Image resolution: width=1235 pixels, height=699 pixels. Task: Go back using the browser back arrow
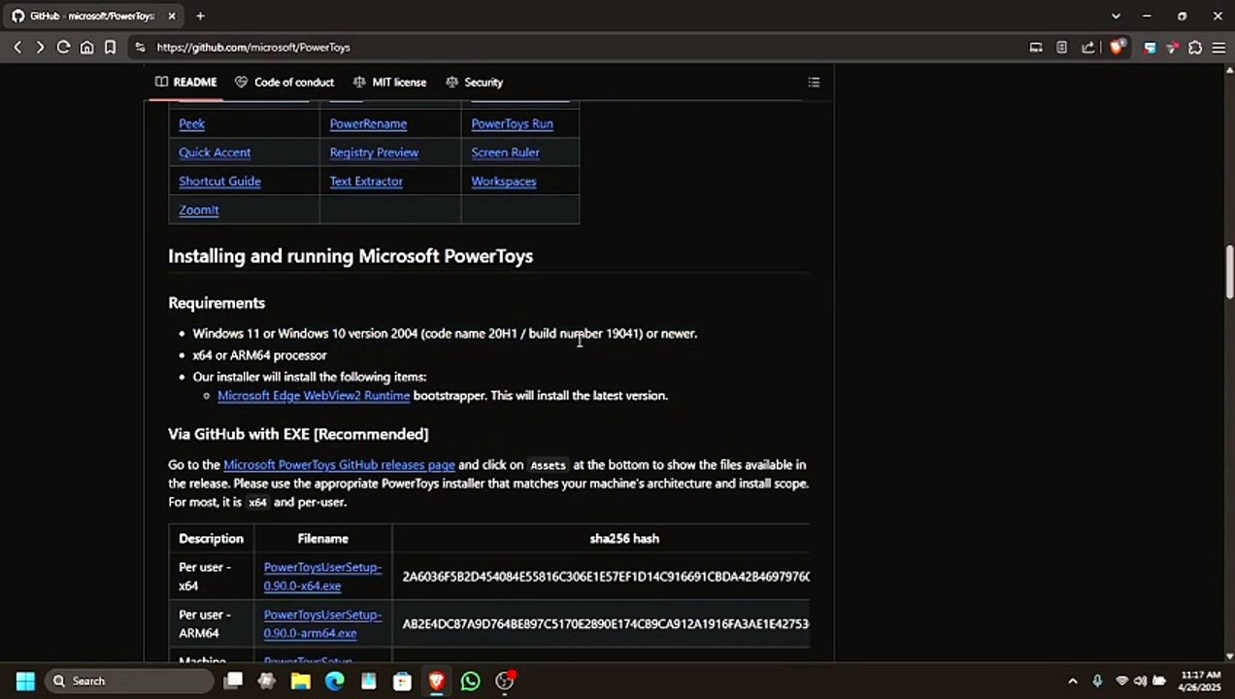tap(17, 47)
